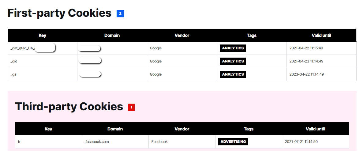The width and height of the screenshot is (363, 160).
Task: Click the First-party Cookies heading
Action: [59, 13]
